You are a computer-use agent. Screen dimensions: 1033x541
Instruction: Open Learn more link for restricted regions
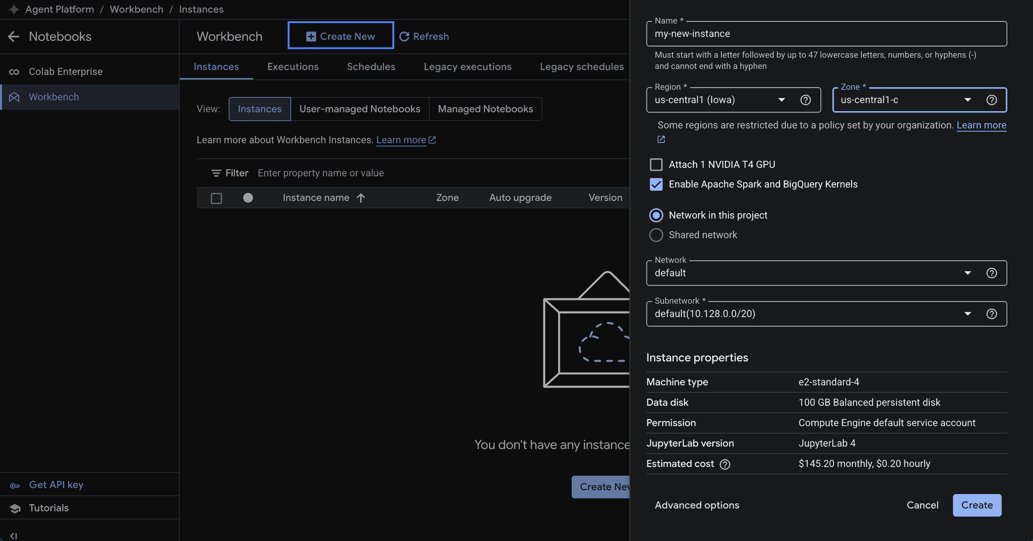[981, 125]
